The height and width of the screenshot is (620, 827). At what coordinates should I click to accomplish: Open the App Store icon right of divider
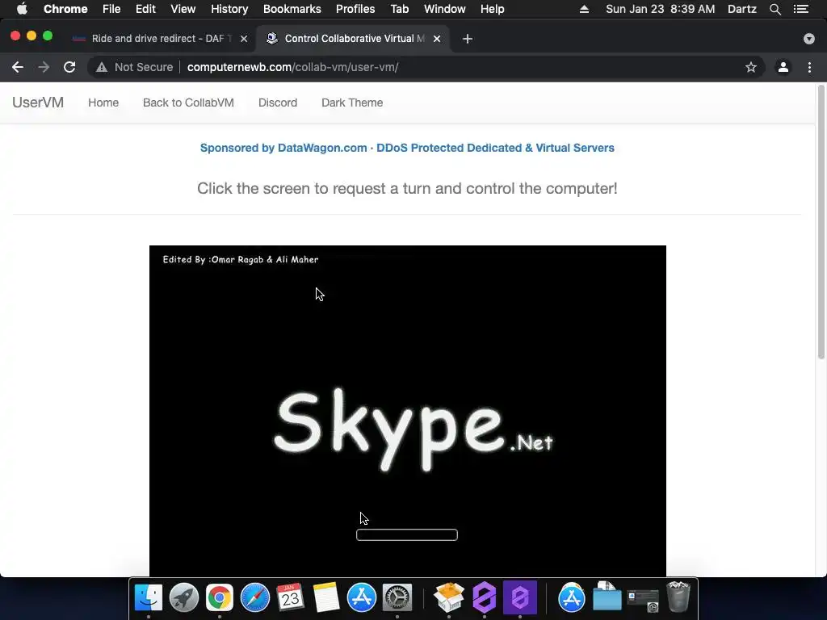pos(571,597)
